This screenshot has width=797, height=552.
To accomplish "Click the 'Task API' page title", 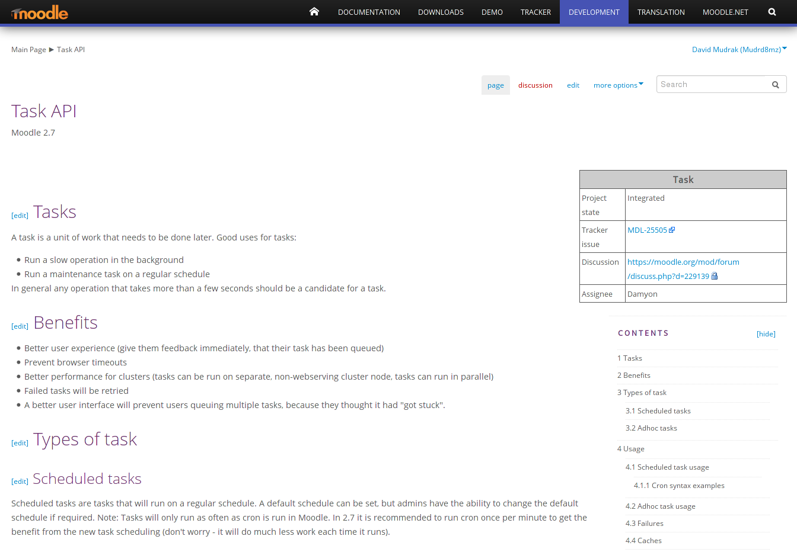I will point(44,111).
